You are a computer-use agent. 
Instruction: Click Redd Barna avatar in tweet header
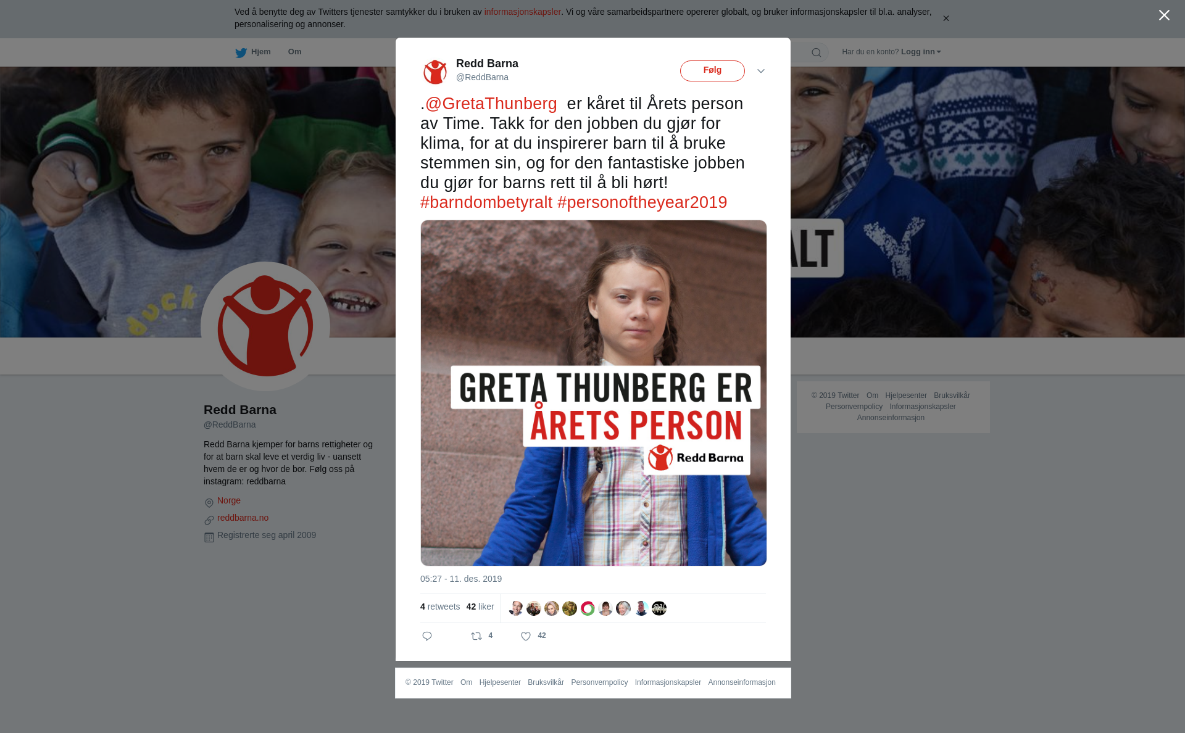[435, 72]
